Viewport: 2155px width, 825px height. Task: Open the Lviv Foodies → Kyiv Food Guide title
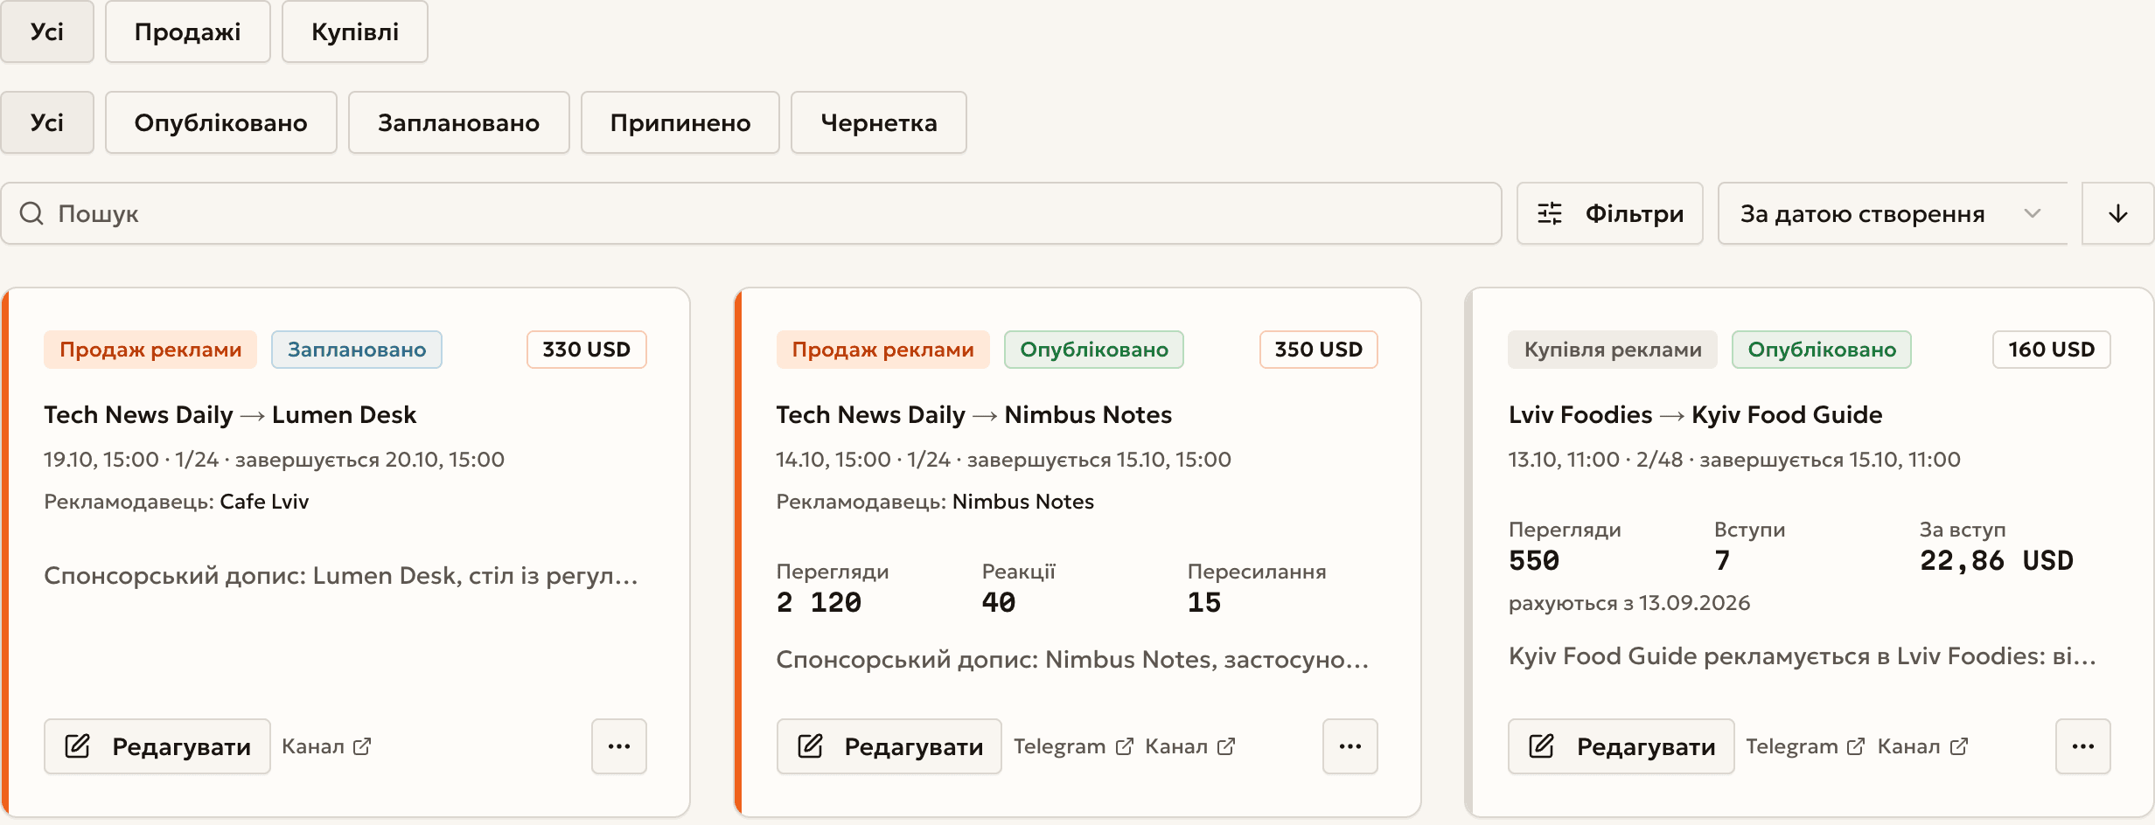pyautogui.click(x=1695, y=415)
